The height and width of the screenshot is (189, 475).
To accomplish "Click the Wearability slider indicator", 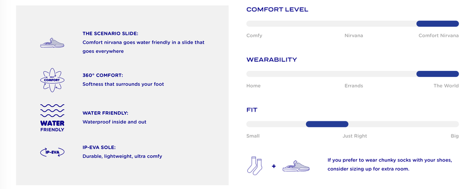I will (x=437, y=74).
